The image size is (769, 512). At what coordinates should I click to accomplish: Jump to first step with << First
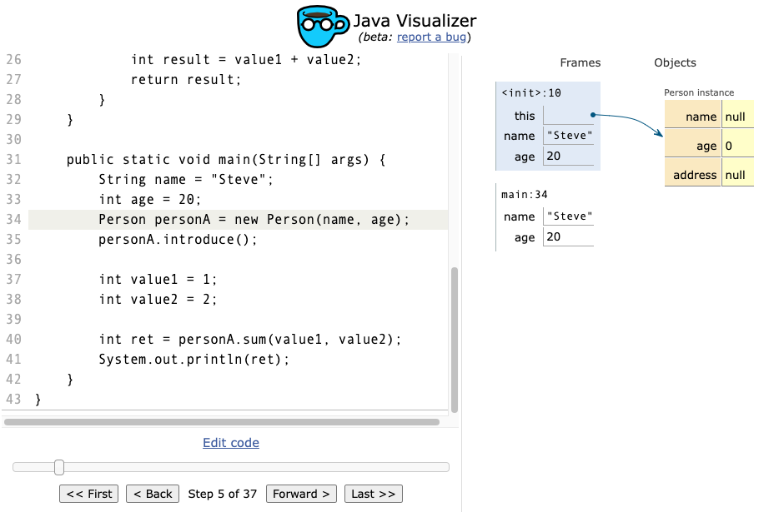click(89, 494)
